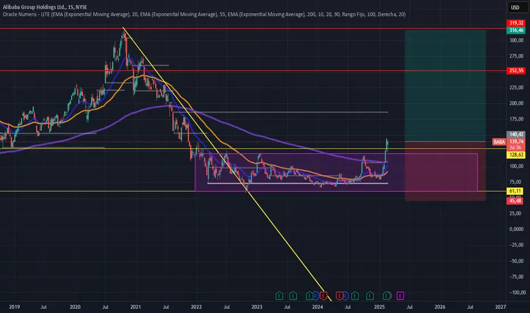Open the green earnings marker from August 2023
Screen dimensions: 530x313
tap(293, 296)
